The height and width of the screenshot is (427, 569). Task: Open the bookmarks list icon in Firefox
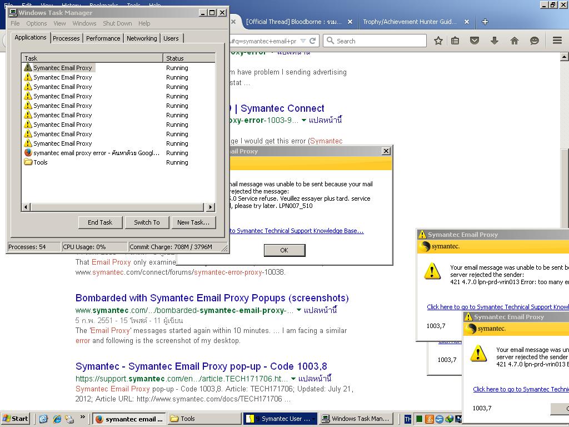coord(455,41)
